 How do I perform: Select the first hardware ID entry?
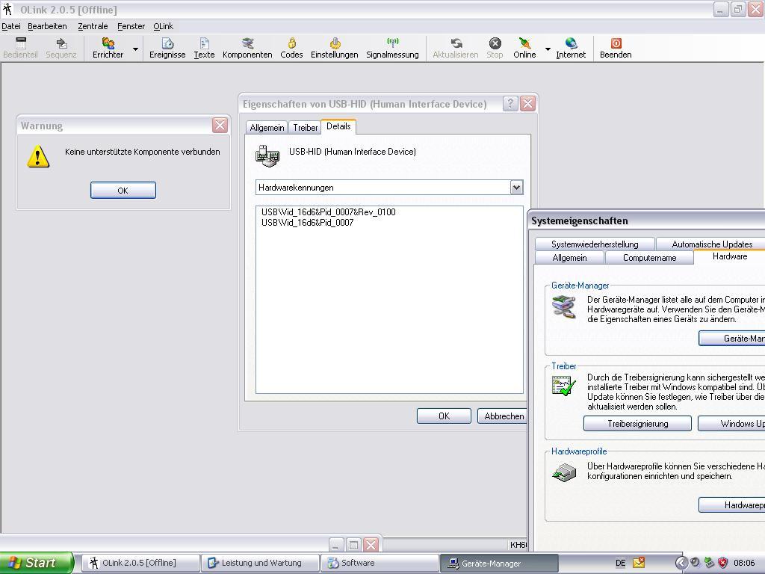pyautogui.click(x=329, y=212)
